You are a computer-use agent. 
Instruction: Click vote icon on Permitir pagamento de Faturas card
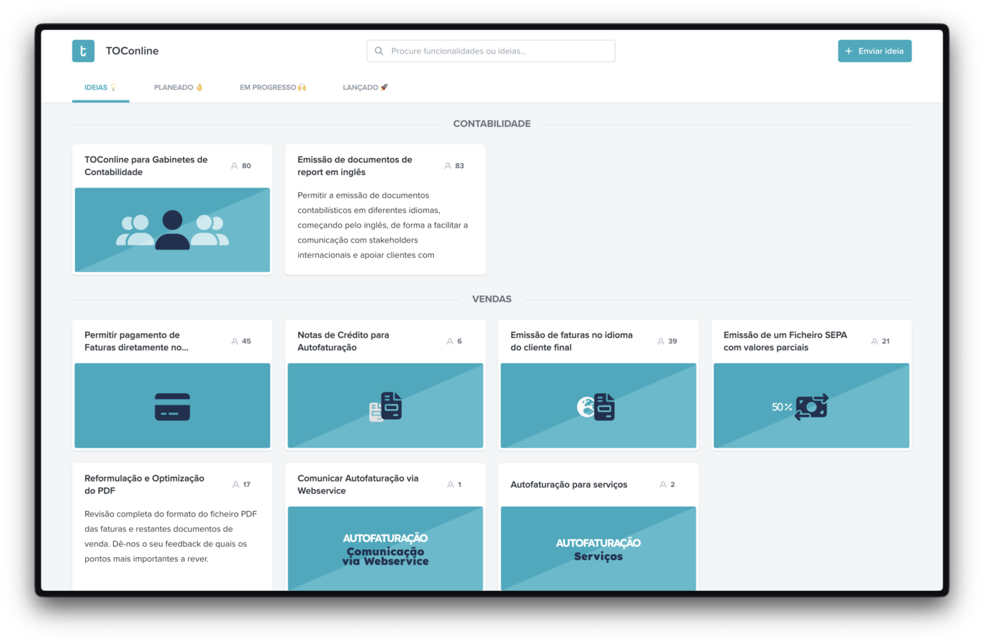pos(235,342)
